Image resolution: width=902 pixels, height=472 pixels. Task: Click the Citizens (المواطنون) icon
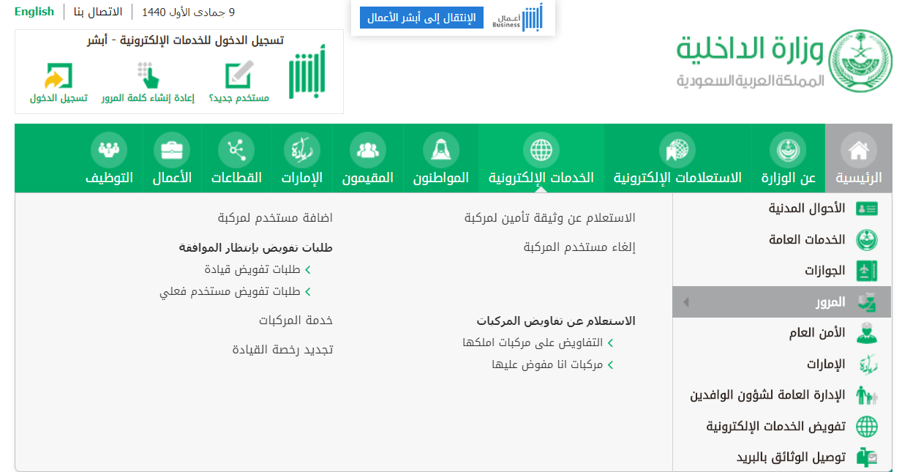(440, 150)
